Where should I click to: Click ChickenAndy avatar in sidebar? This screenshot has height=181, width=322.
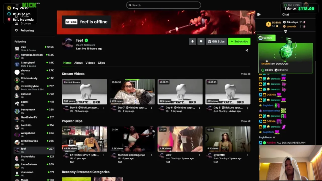pos(17,80)
